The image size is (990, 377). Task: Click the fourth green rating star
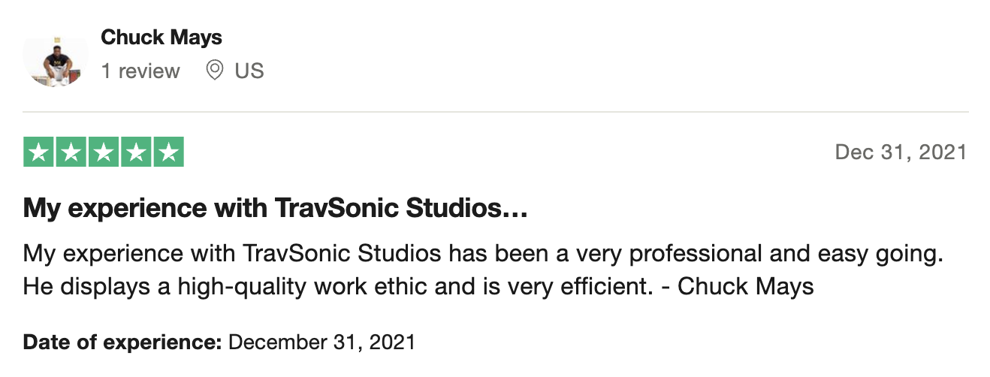point(137,153)
